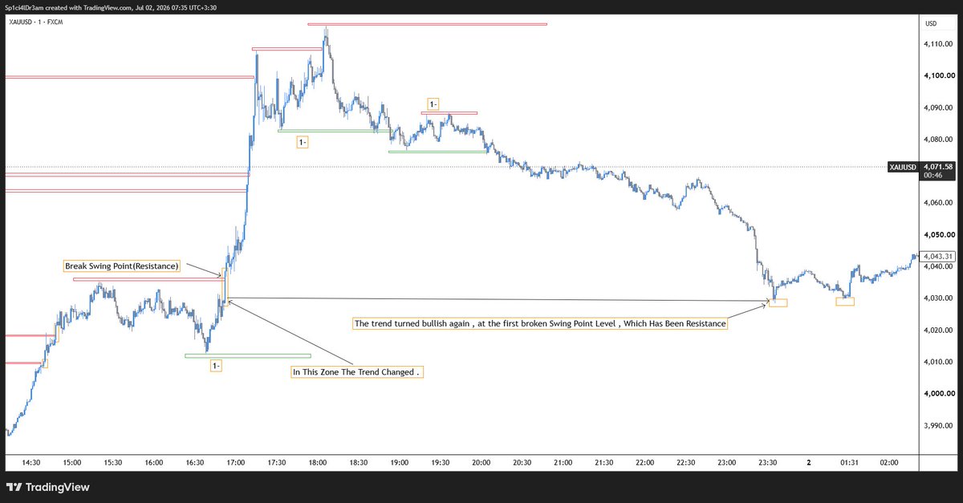Click the 4,010.00 price axis label
Image resolution: width=963 pixels, height=503 pixels.
click(x=938, y=362)
